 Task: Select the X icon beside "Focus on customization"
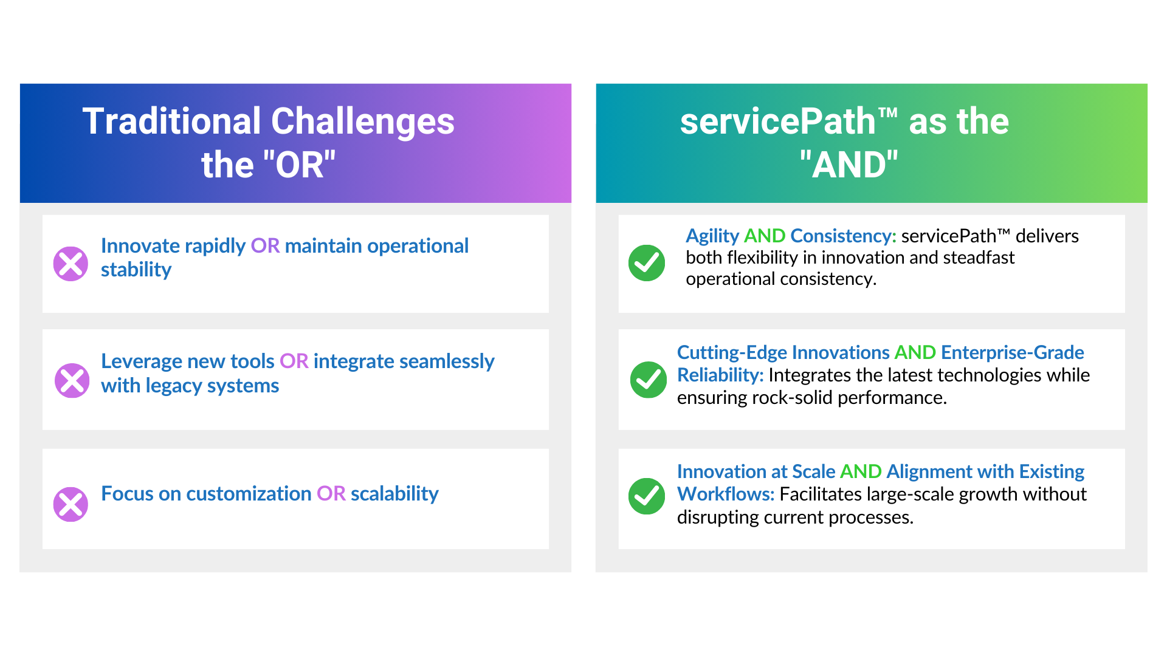tap(71, 504)
